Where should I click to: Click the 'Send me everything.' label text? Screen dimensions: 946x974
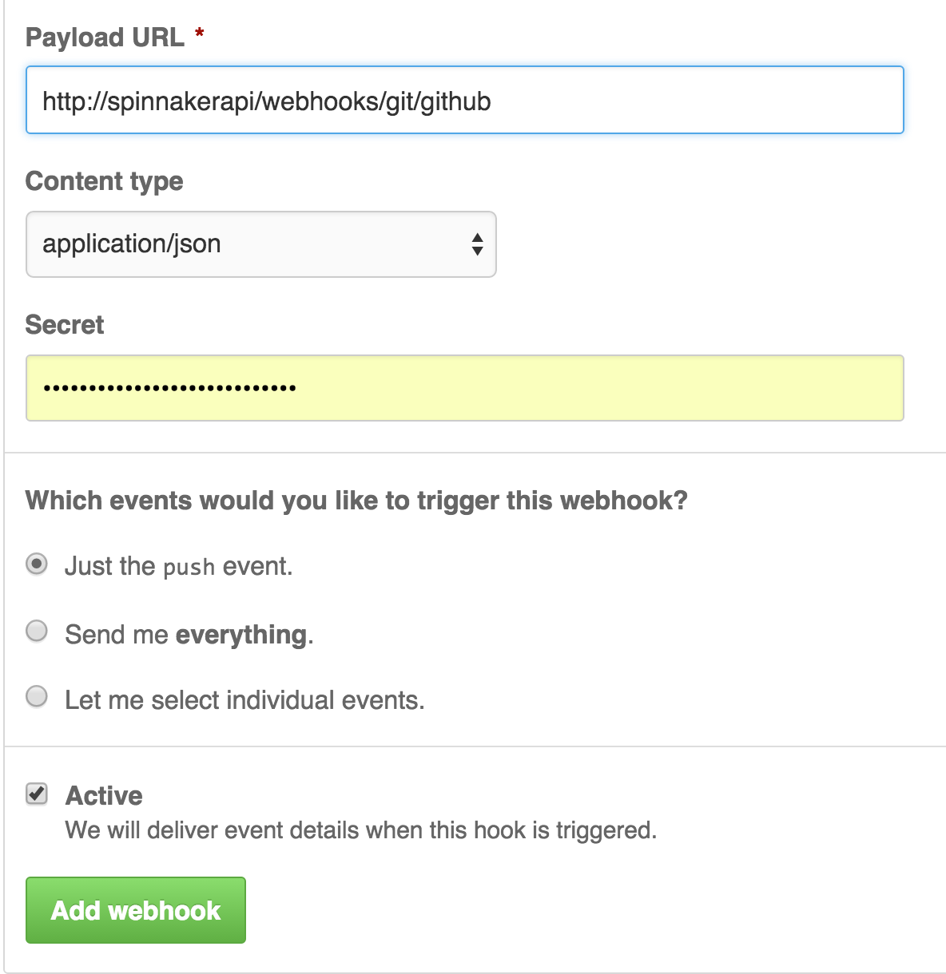tap(189, 635)
